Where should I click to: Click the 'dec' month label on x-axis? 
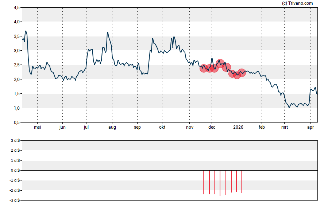click(x=212, y=128)
